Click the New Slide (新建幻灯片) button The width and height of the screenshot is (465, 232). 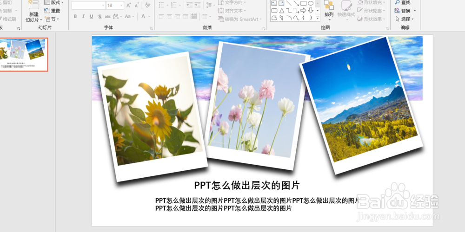point(33,12)
